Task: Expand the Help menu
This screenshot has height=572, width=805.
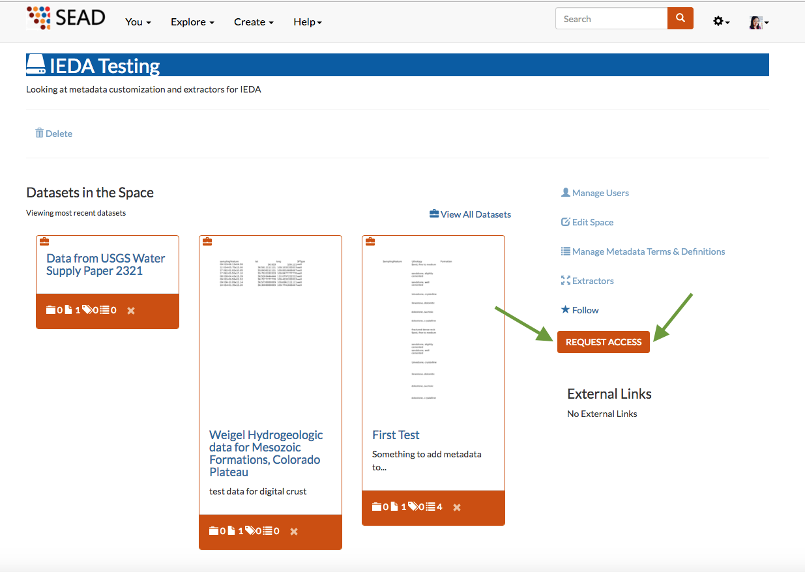Action: tap(308, 22)
